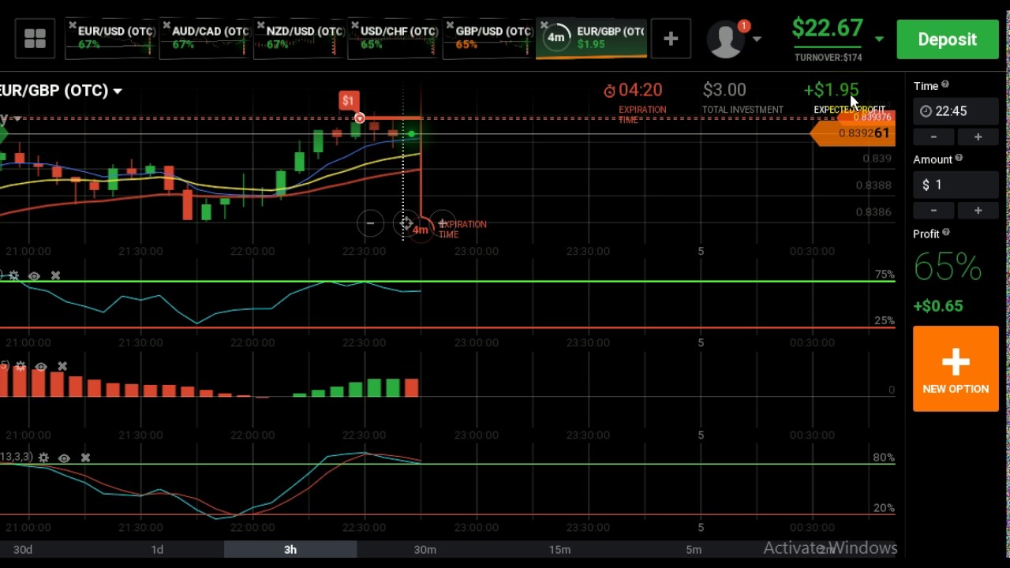
Task: Switch to AUD/CAD (OTC) tab
Action: click(204, 39)
